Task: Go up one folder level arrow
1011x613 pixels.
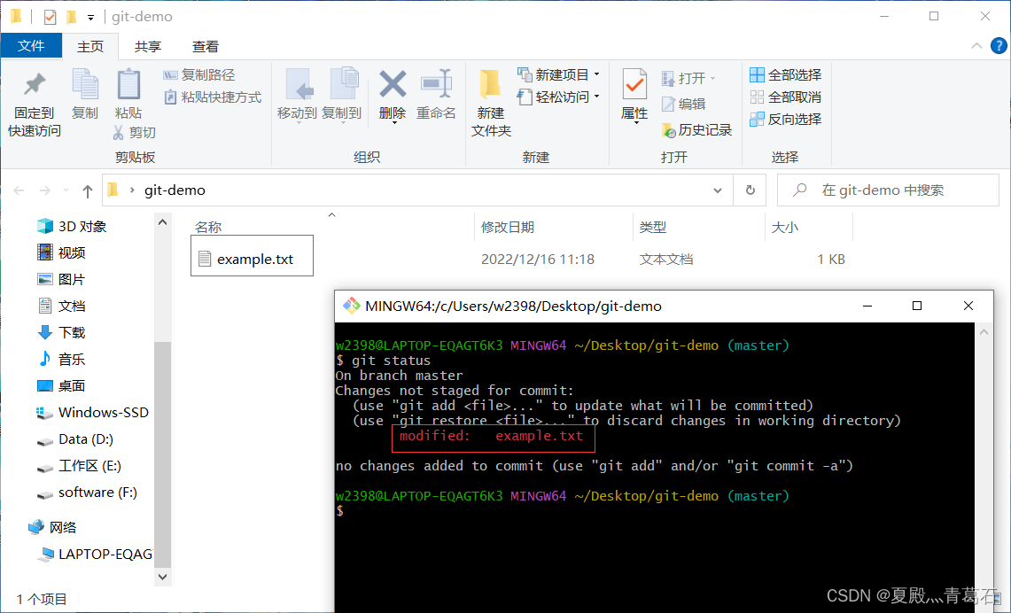Action: click(x=88, y=190)
